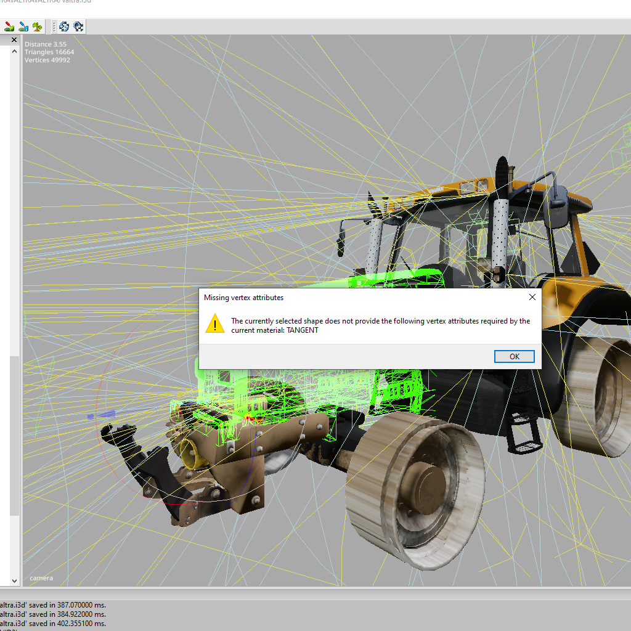Close the left side panel
The height and width of the screenshot is (631, 631).
[14, 40]
